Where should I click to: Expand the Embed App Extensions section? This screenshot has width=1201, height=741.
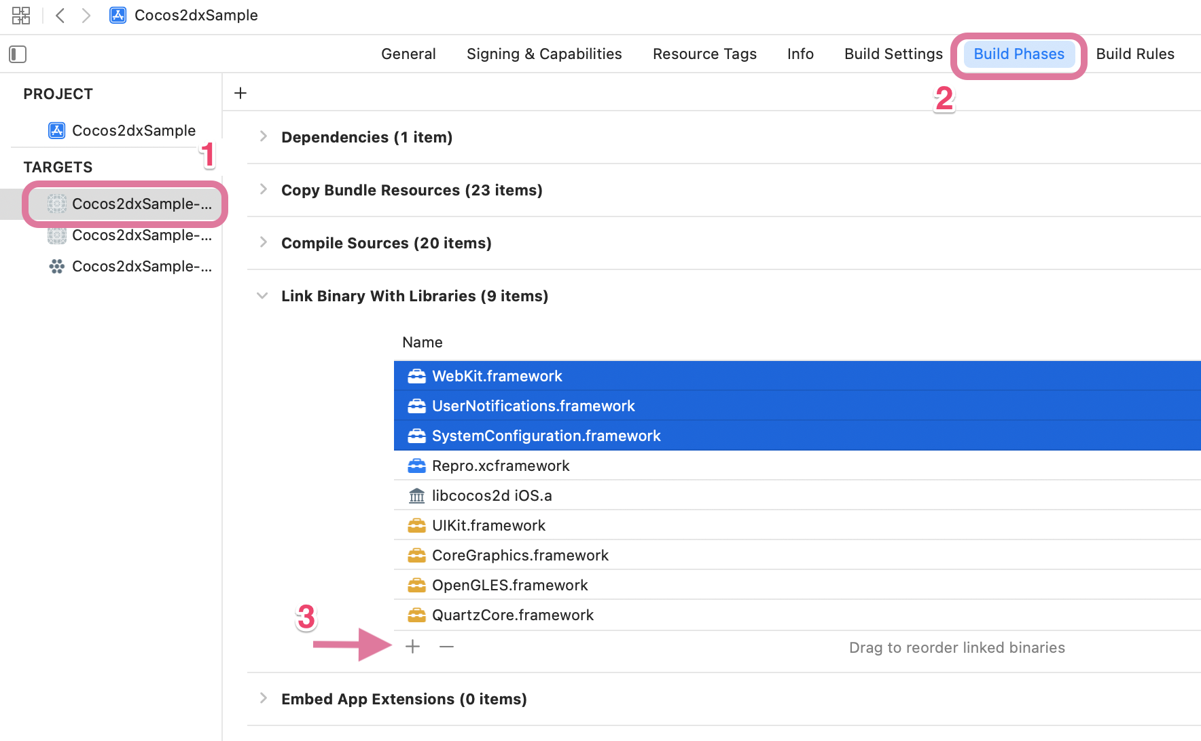(x=264, y=699)
